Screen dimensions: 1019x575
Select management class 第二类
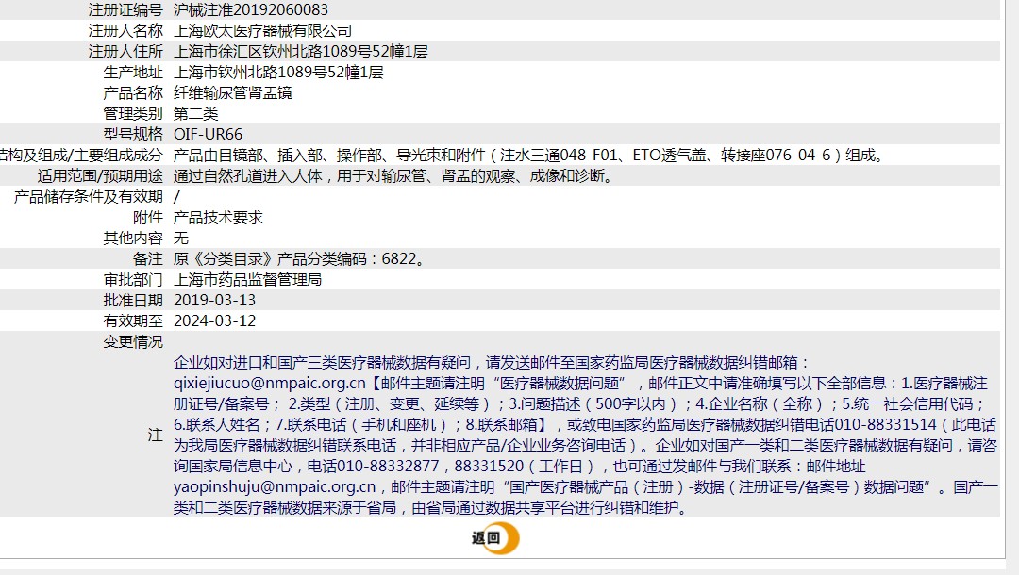click(x=195, y=113)
